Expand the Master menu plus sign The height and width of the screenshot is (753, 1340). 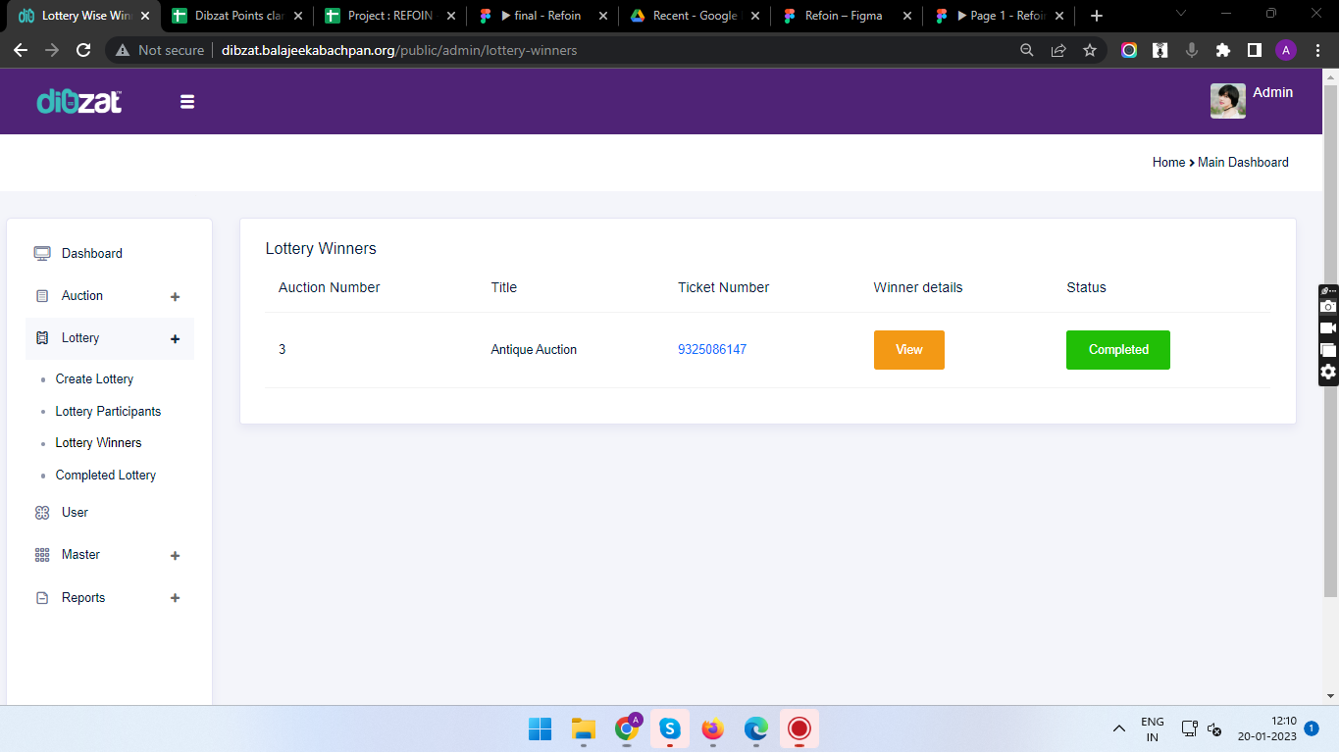(176, 556)
